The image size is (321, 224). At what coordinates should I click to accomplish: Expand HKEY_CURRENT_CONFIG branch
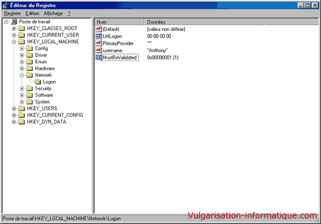[x=14, y=115]
